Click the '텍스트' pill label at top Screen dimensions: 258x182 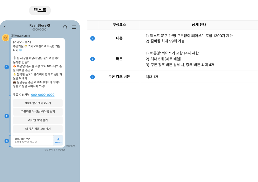pyautogui.click(x=40, y=10)
